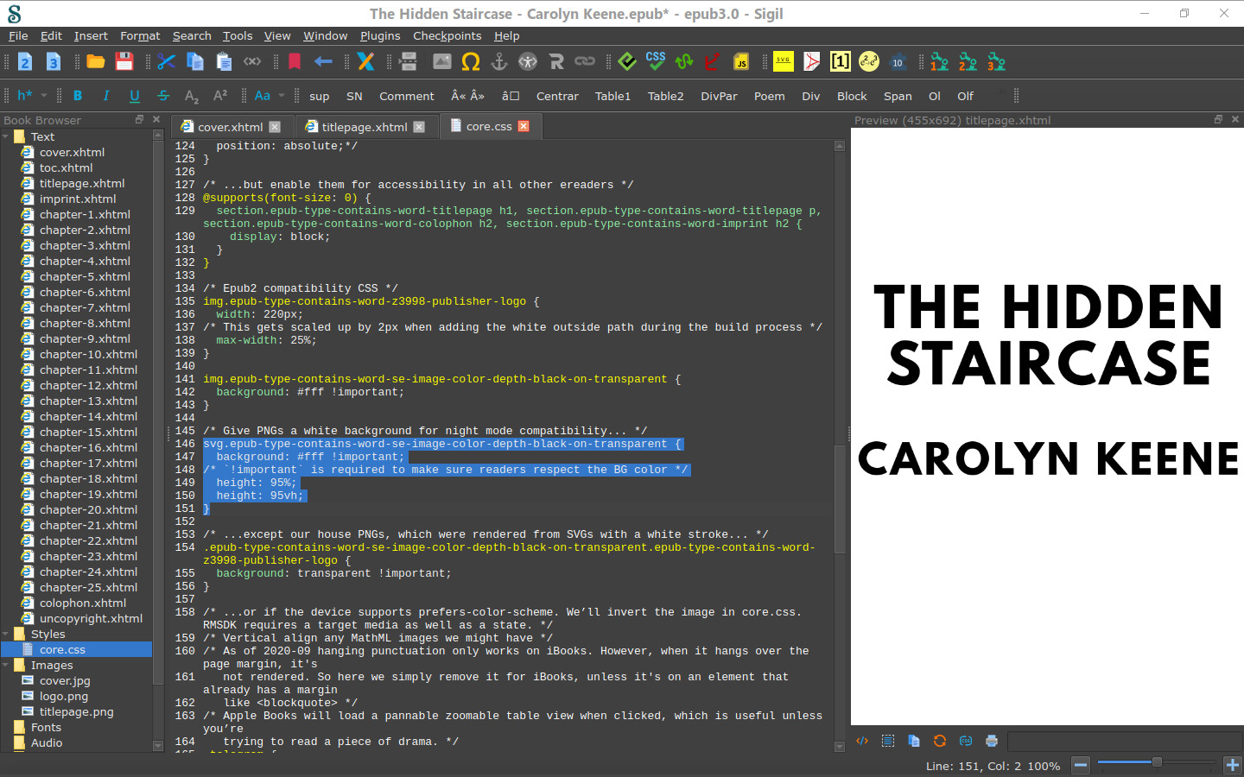Go back with the blue arrow icon
The height and width of the screenshot is (777, 1244).
[x=323, y=62]
